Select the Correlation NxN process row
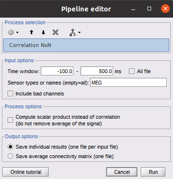The image size is (173, 179). [x=86, y=45]
